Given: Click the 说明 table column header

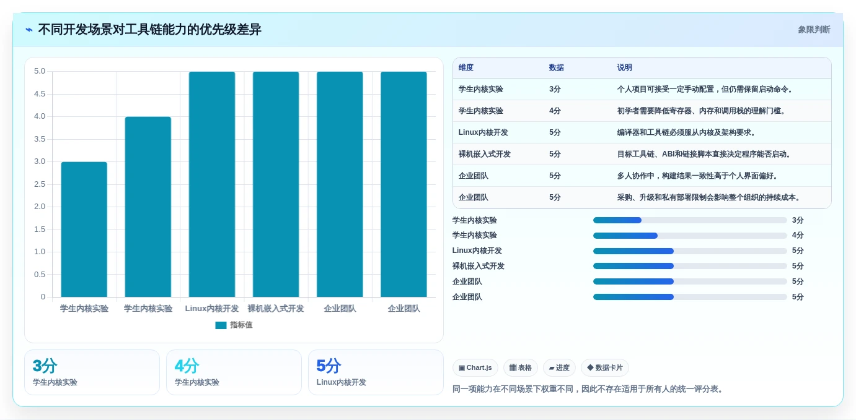Looking at the screenshot, I should (x=625, y=67).
